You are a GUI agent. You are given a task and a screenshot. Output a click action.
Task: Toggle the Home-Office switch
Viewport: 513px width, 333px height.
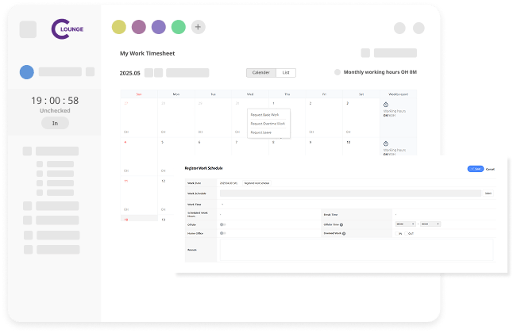click(x=222, y=233)
